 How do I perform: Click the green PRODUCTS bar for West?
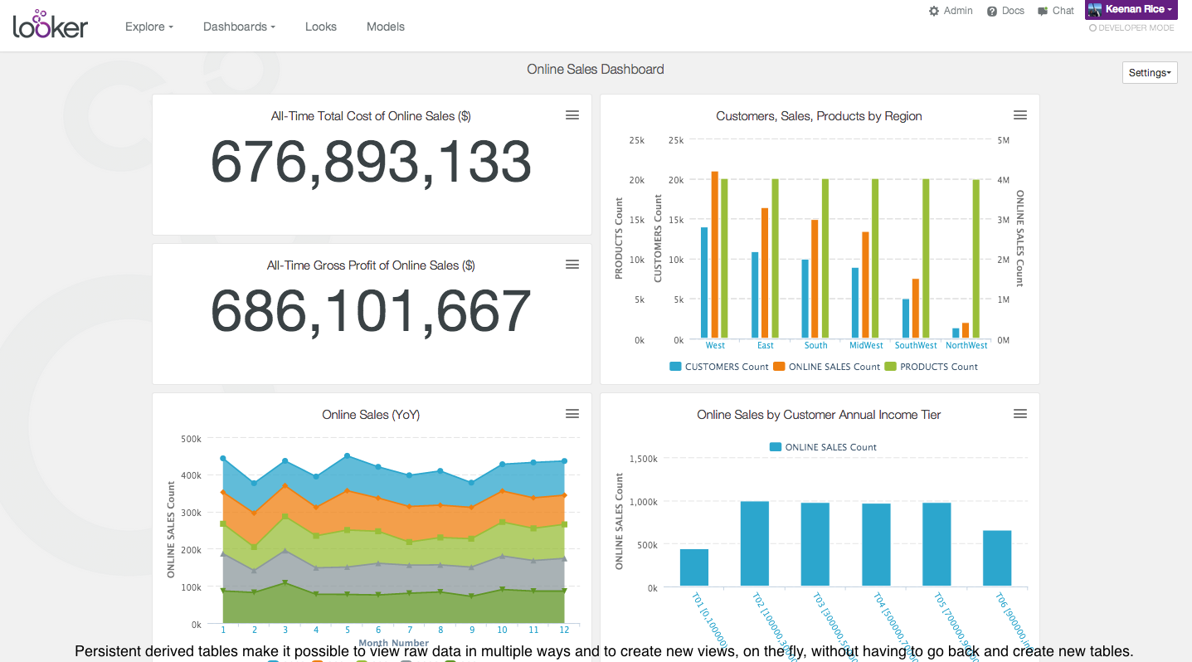click(x=724, y=259)
